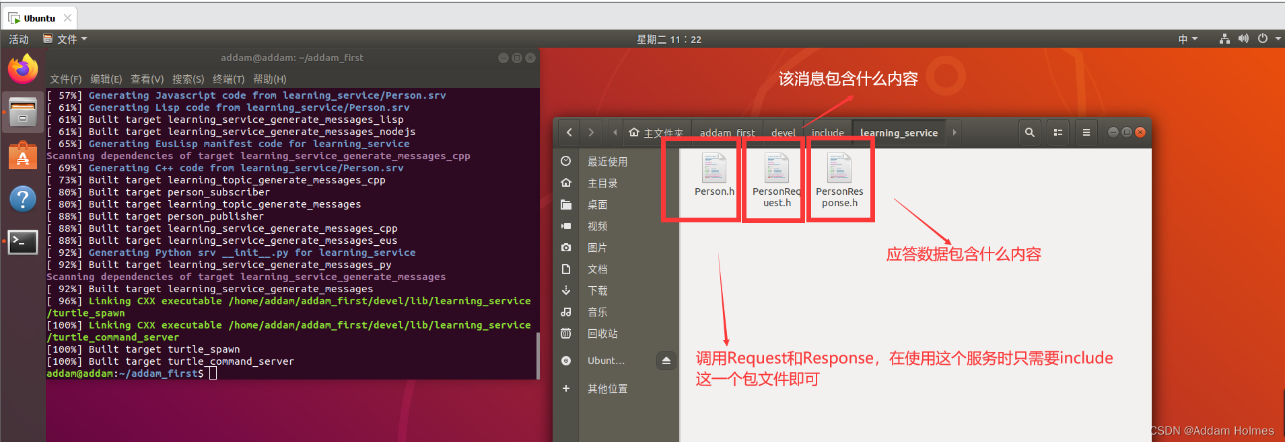Viewport: 1285px width, 442px height.
Task: Navigate to devel in path bar
Action: click(783, 132)
